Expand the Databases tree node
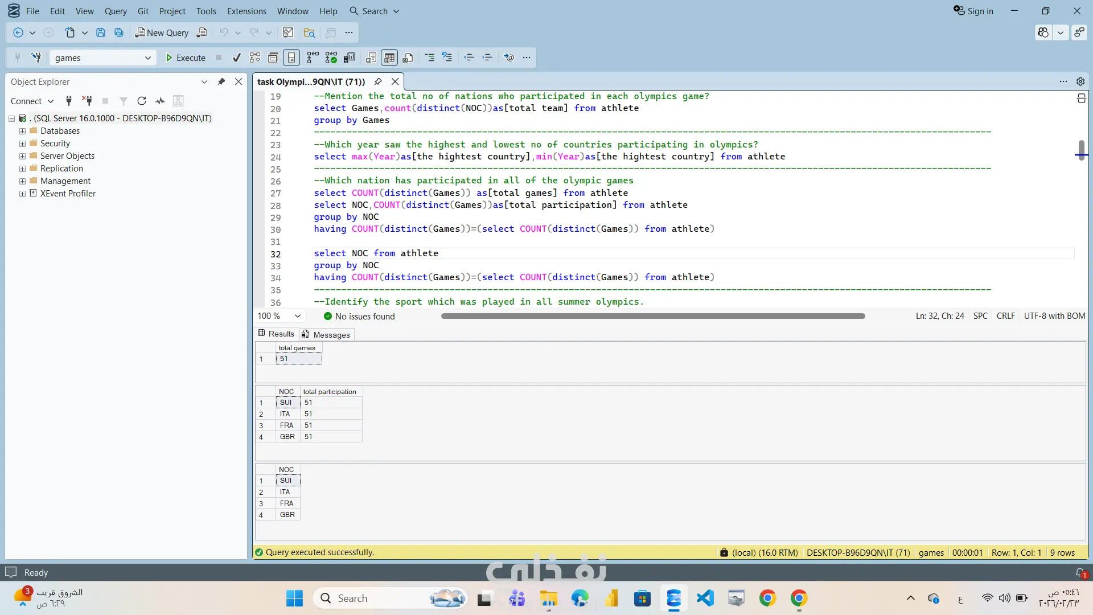The height and width of the screenshot is (615, 1093). (x=22, y=131)
